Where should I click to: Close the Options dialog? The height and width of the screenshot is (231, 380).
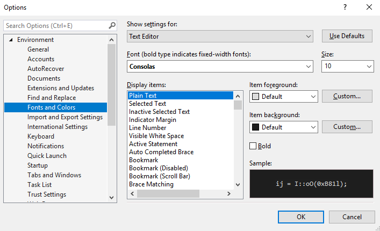click(x=369, y=8)
